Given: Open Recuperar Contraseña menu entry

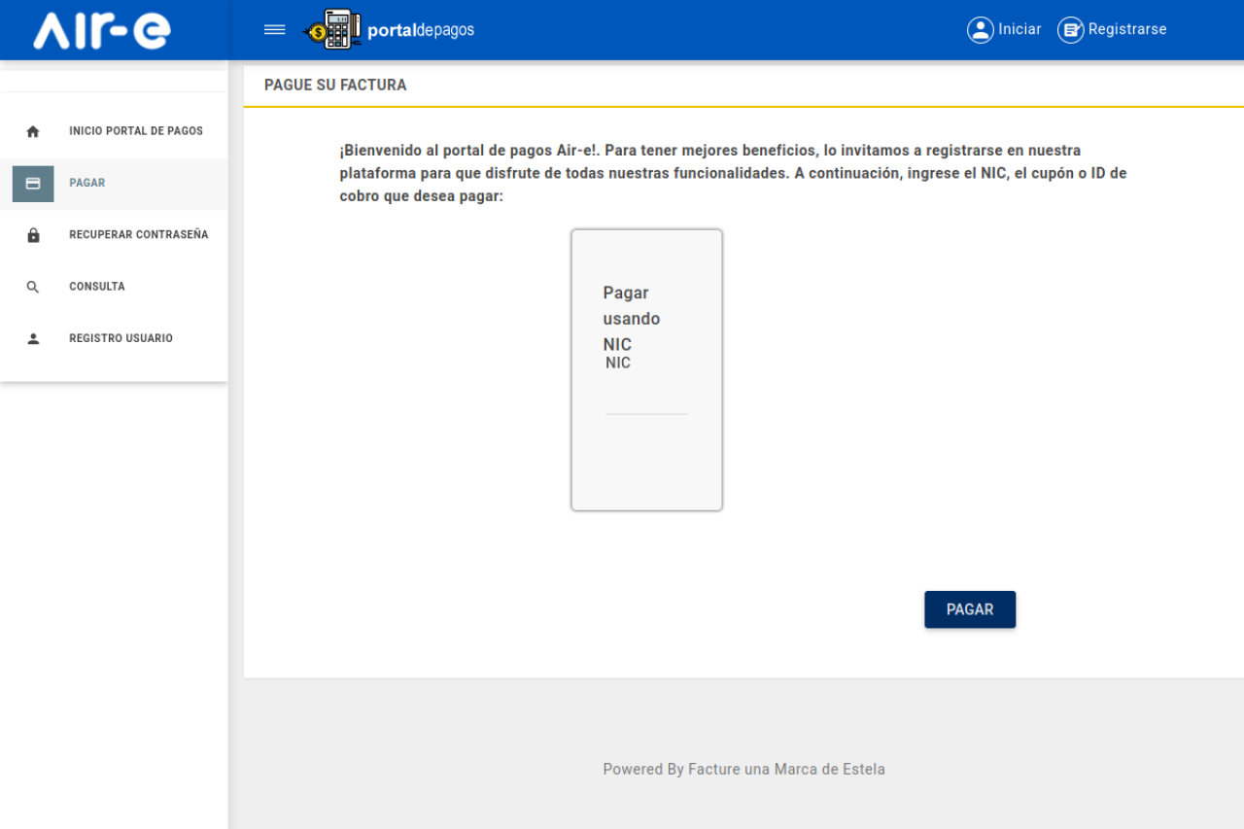Looking at the screenshot, I should 138,235.
